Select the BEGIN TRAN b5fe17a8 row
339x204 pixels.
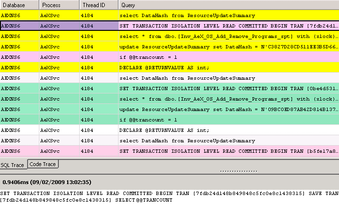pyautogui.click(x=228, y=151)
